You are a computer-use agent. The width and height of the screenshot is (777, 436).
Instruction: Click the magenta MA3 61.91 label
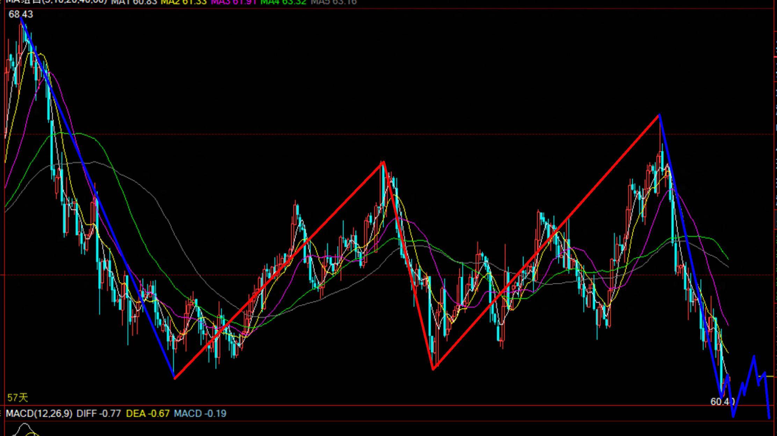(x=233, y=2)
